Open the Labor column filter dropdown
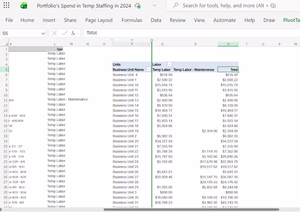The image size is (300, 212). (169, 64)
